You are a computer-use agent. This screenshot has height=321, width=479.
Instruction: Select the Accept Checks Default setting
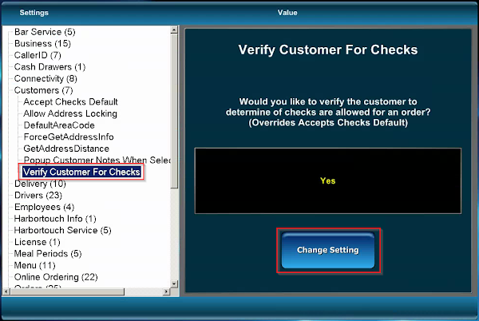click(x=70, y=102)
